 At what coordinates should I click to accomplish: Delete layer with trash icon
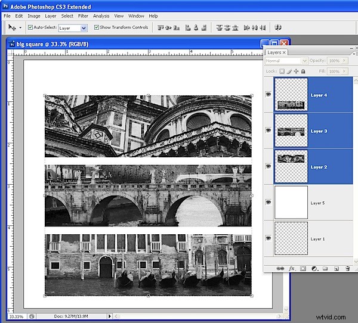(347, 269)
